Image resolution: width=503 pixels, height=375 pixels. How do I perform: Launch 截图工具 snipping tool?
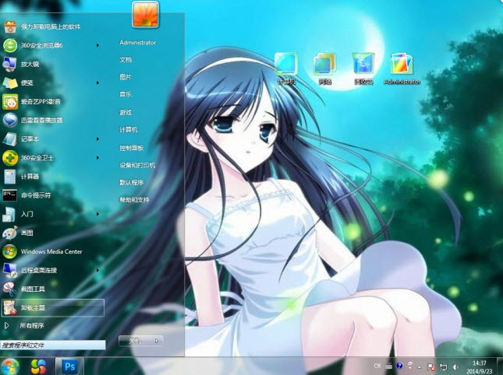pyautogui.click(x=31, y=289)
